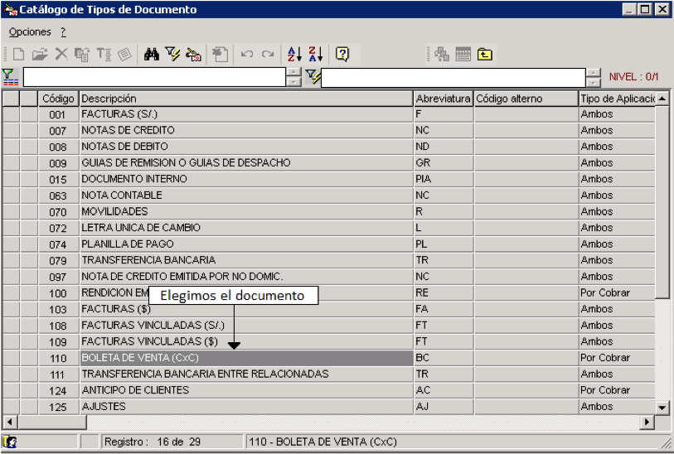Click the Descripción column header
674x454 pixels.
(246, 99)
